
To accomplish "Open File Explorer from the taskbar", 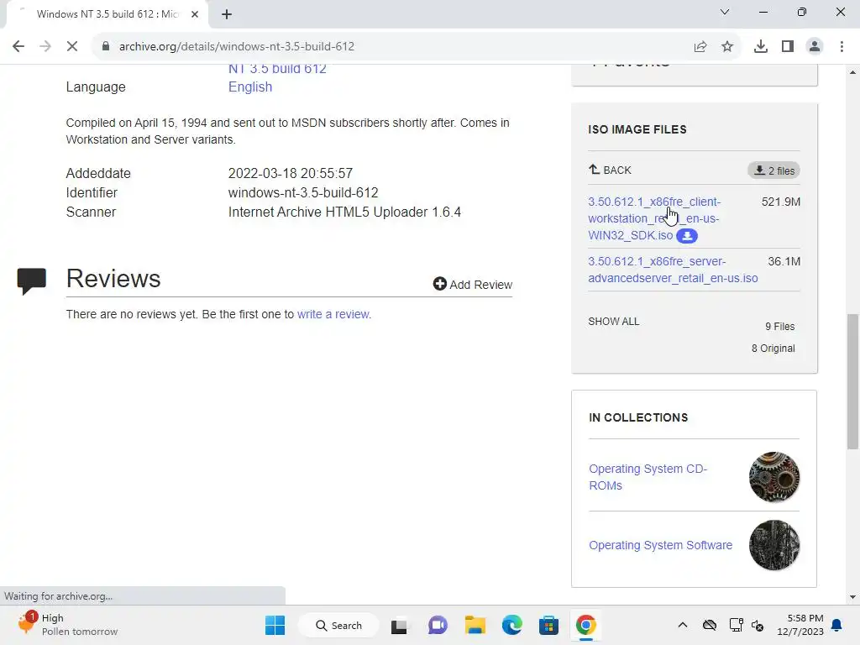I will pyautogui.click(x=475, y=625).
